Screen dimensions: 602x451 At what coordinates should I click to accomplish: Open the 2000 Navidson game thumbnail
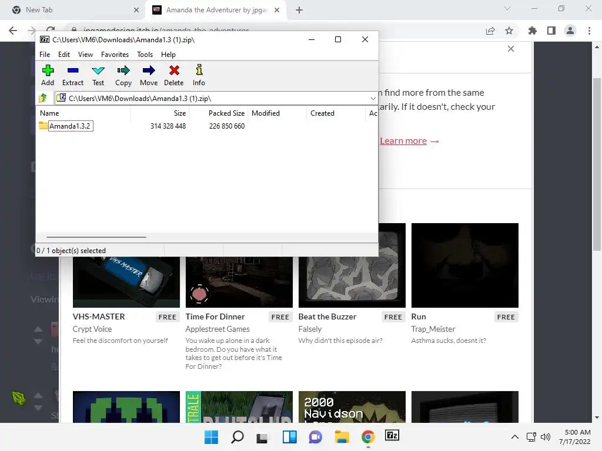click(x=352, y=407)
